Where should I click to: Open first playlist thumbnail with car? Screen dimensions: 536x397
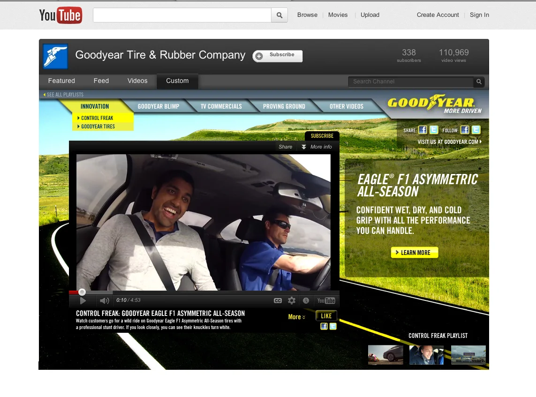point(385,355)
